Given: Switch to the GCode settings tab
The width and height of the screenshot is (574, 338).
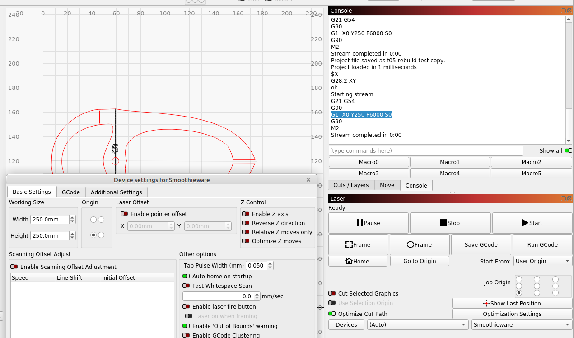Looking at the screenshot, I should click(x=70, y=192).
